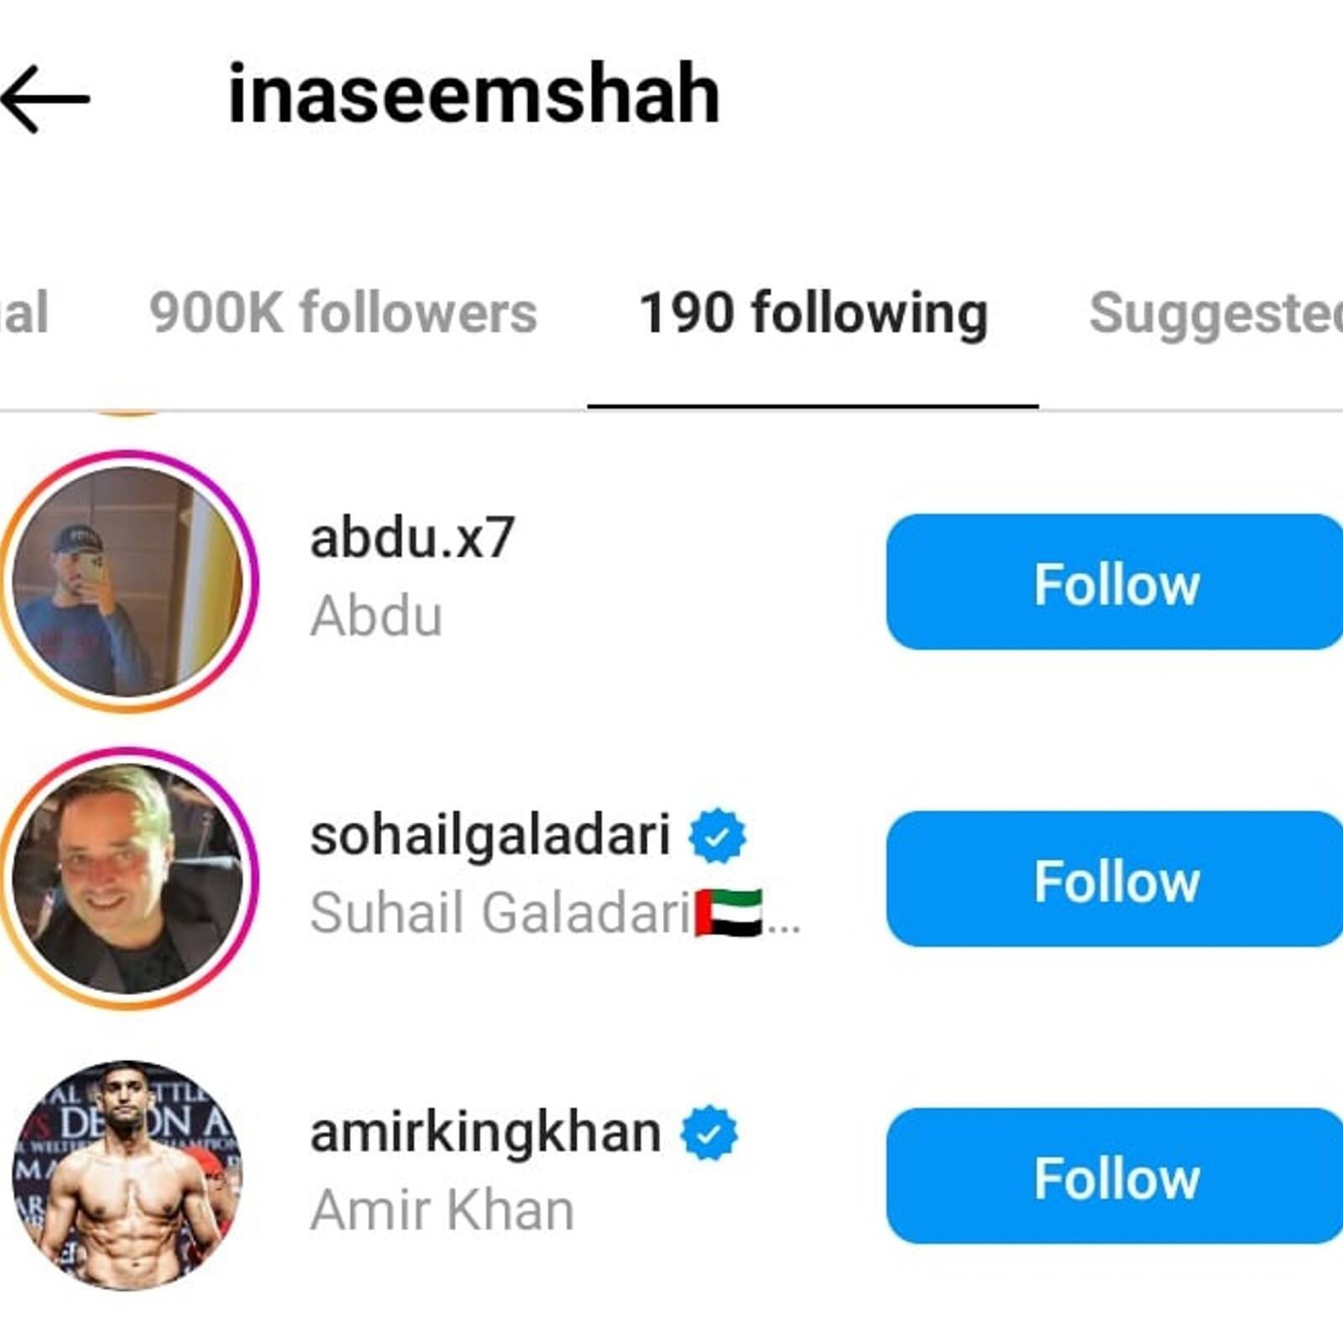Open the amirkingkhan username link

pyautogui.click(x=485, y=1132)
